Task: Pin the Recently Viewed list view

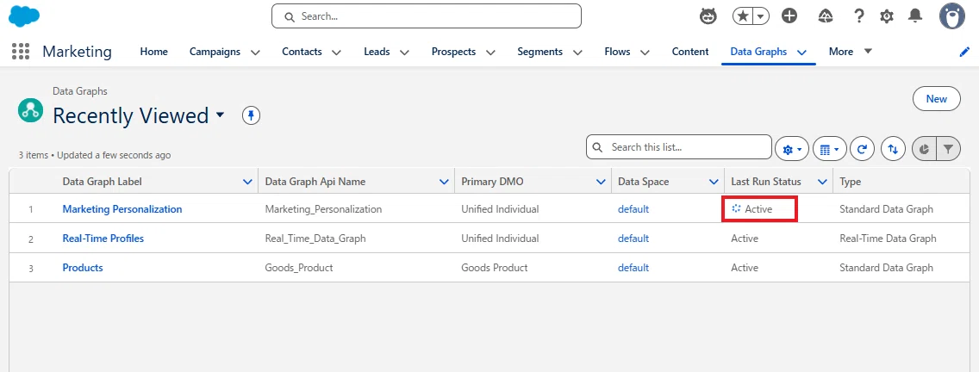Action: point(251,115)
